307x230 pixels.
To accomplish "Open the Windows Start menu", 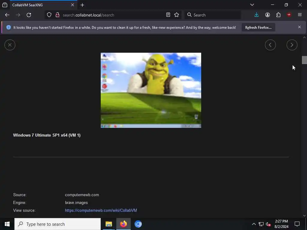I will (7, 224).
